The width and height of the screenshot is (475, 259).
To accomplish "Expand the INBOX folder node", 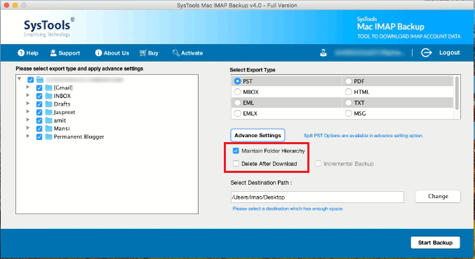I will pyautogui.click(x=28, y=95).
